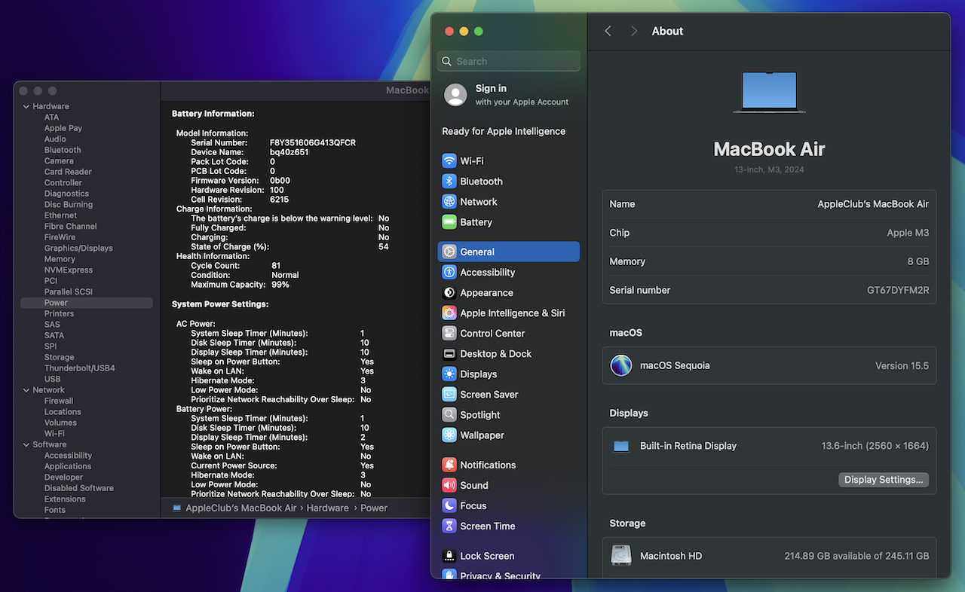The height and width of the screenshot is (592, 965).
Task: Select Locations under Network section
Action: (63, 412)
